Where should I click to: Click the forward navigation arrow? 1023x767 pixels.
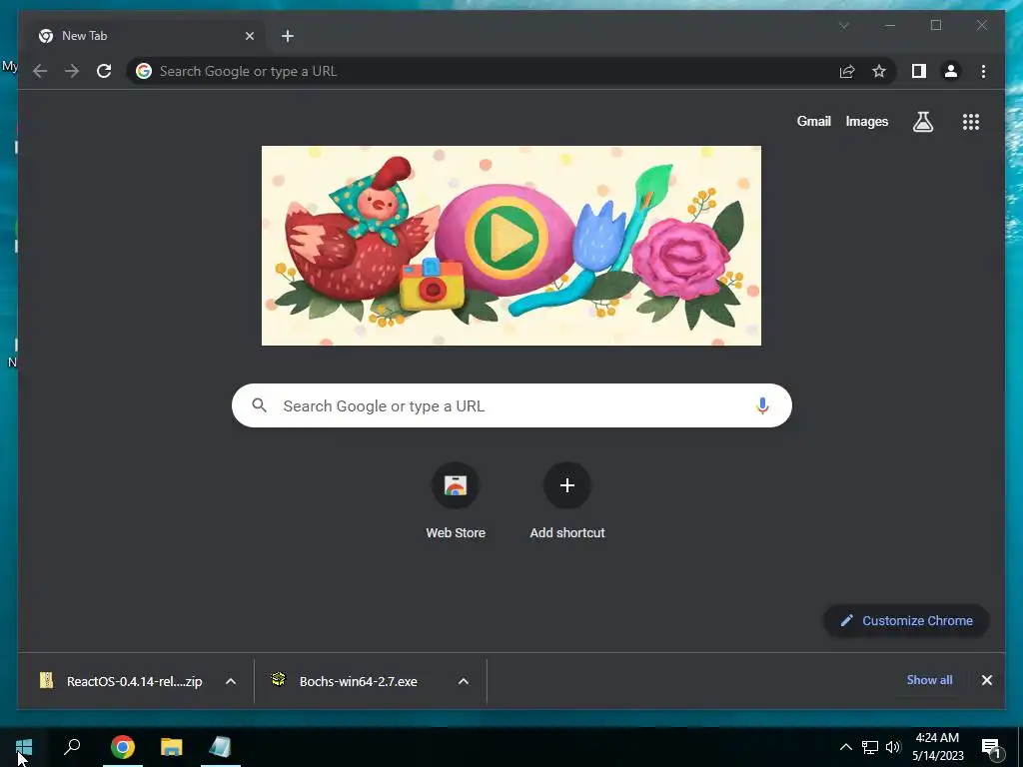(x=72, y=71)
